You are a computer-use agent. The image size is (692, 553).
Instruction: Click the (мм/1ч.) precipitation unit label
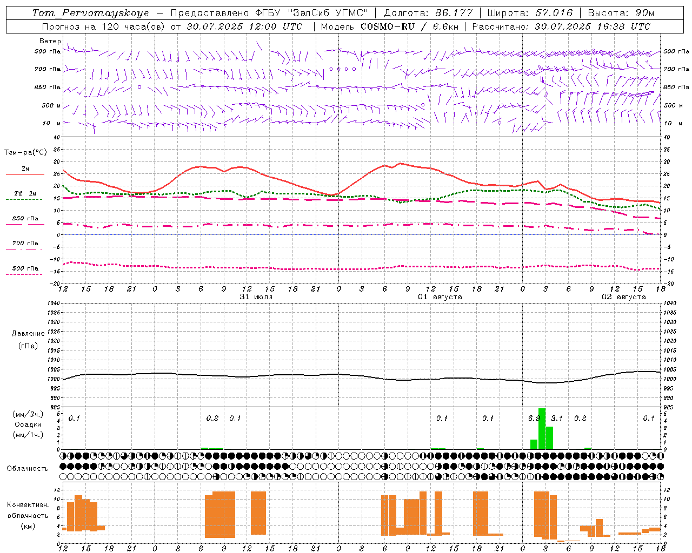click(28, 435)
